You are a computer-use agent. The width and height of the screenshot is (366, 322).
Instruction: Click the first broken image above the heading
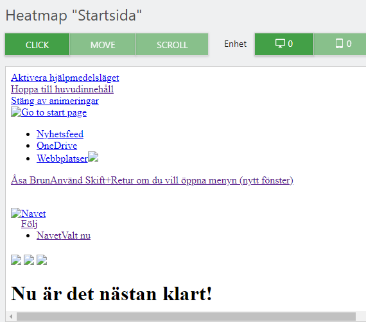16,260
